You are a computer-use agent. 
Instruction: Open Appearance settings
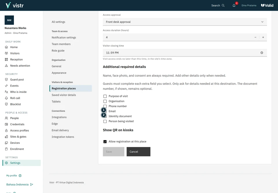click(59, 73)
